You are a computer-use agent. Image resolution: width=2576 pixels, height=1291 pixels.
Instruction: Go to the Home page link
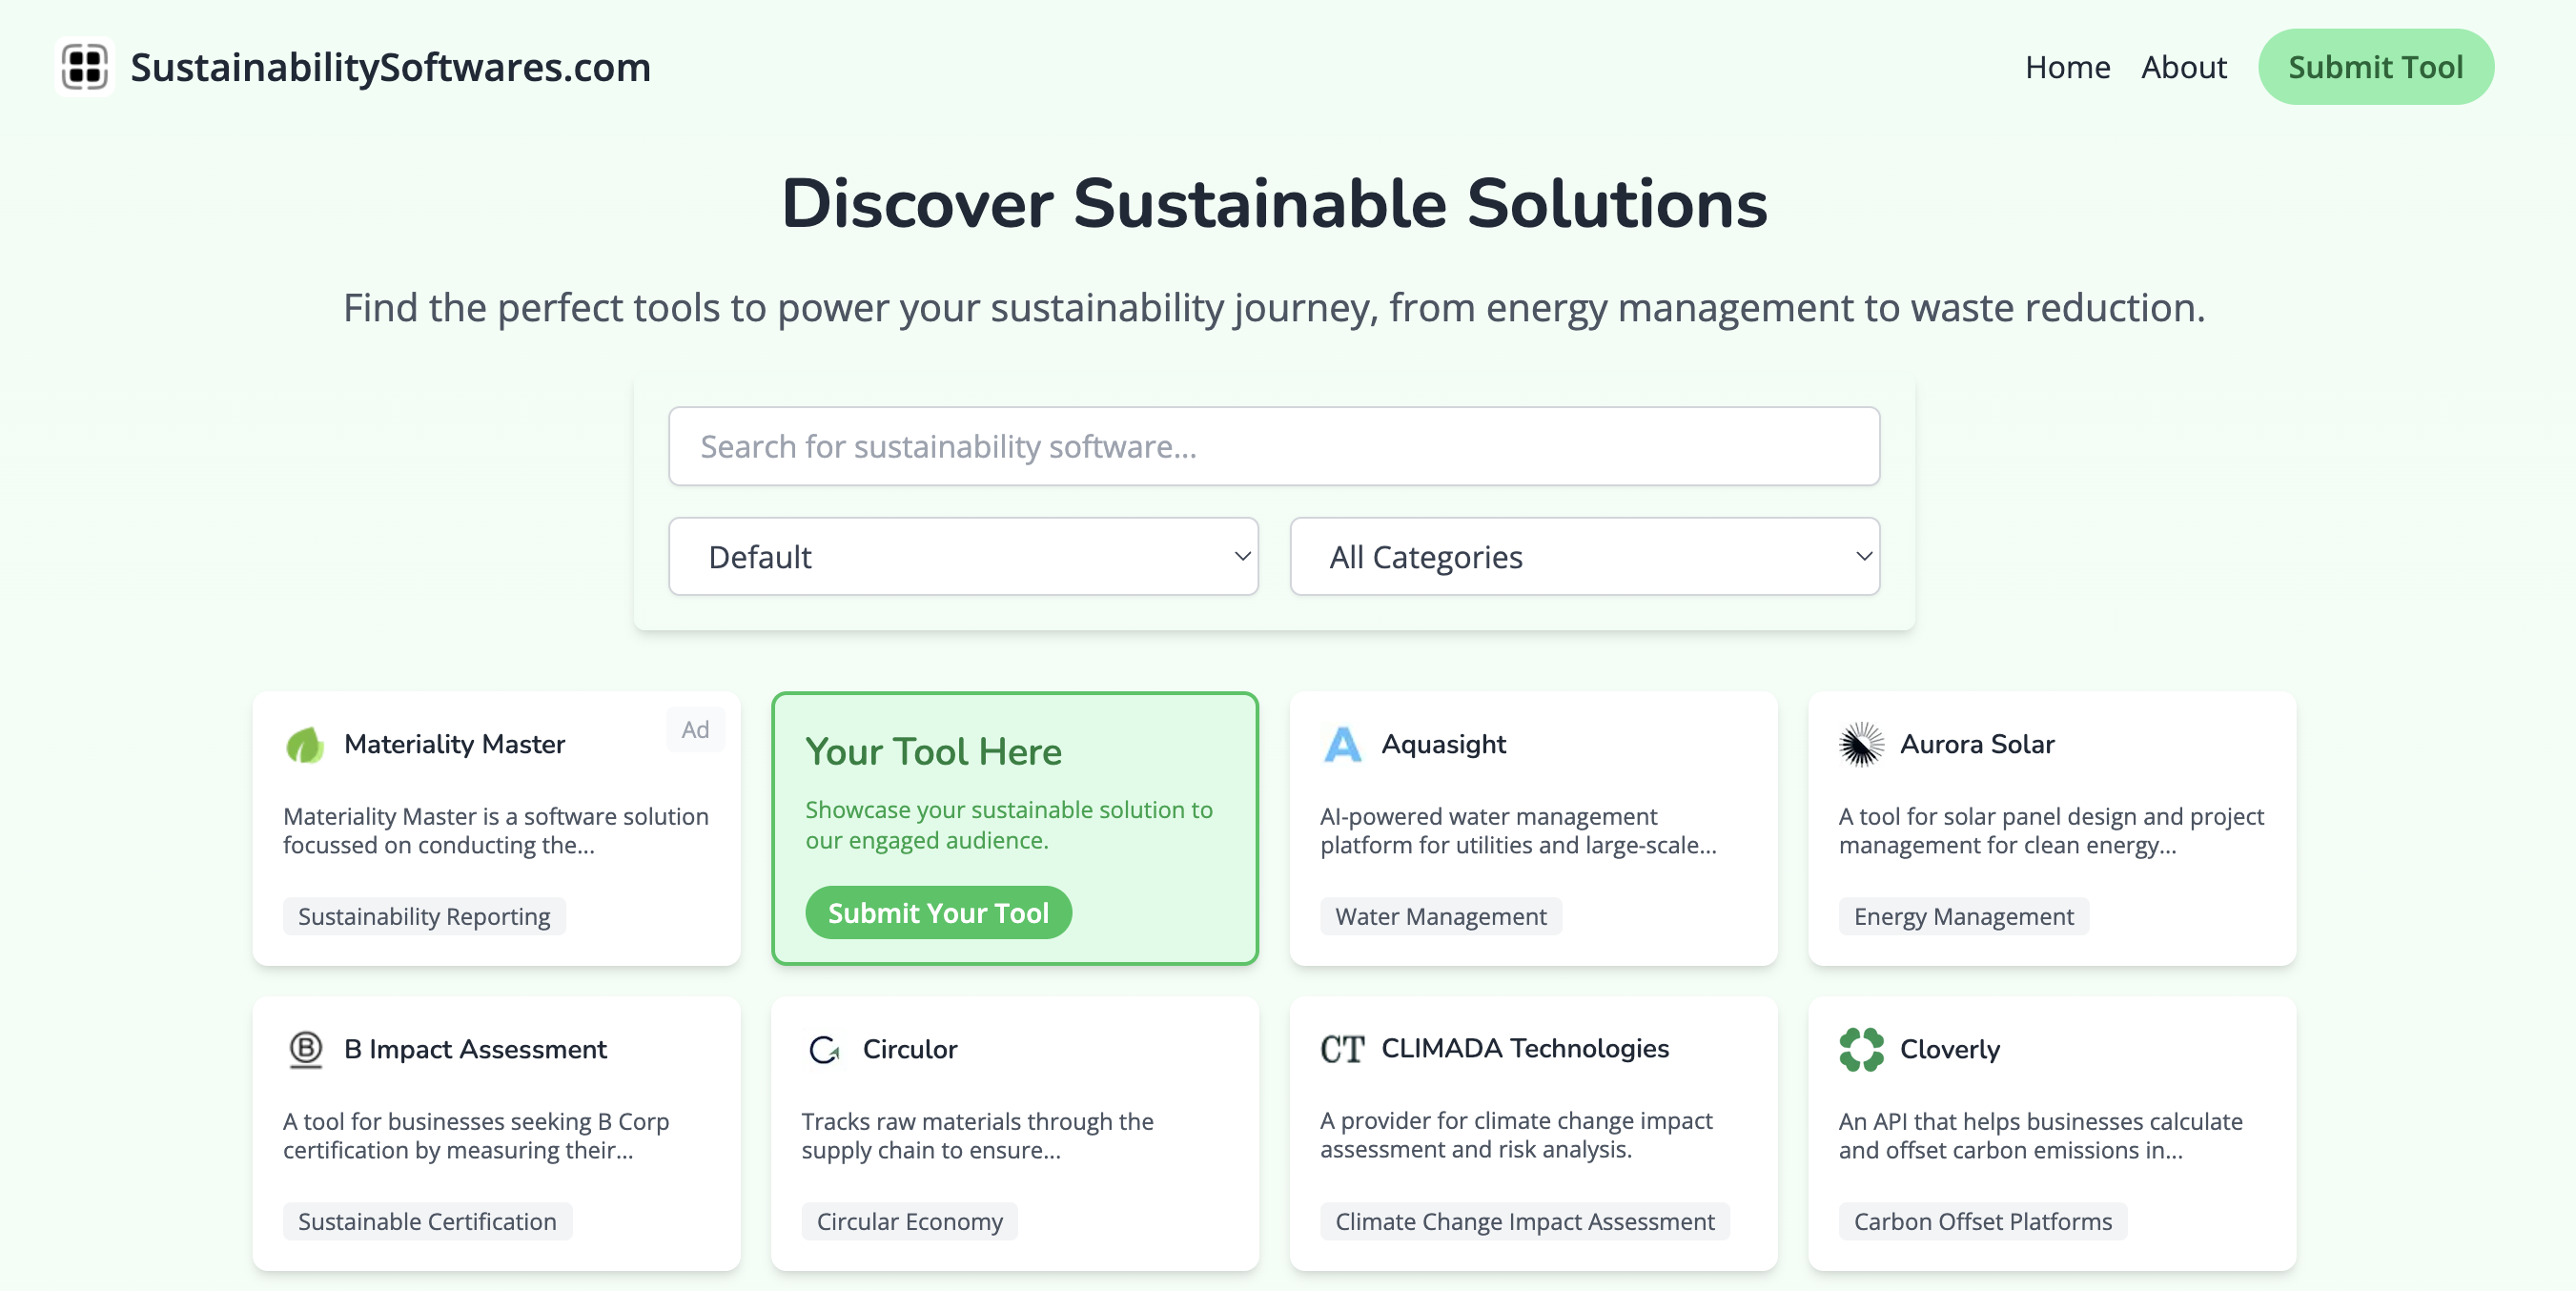(2067, 67)
